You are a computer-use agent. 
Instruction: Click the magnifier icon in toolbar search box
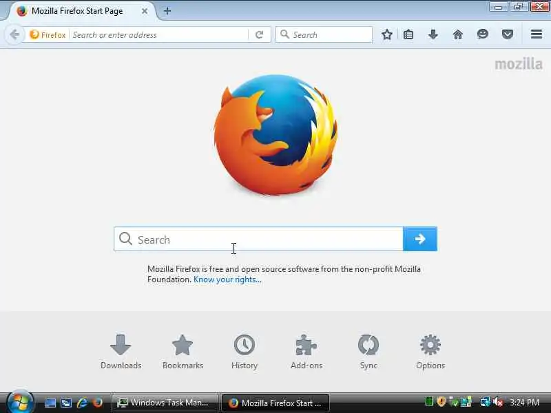point(284,34)
